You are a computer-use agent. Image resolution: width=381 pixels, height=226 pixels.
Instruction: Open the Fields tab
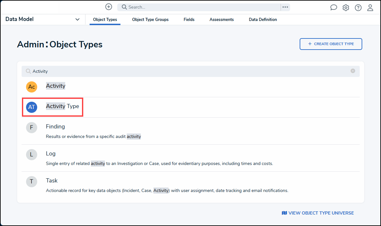[x=189, y=19]
